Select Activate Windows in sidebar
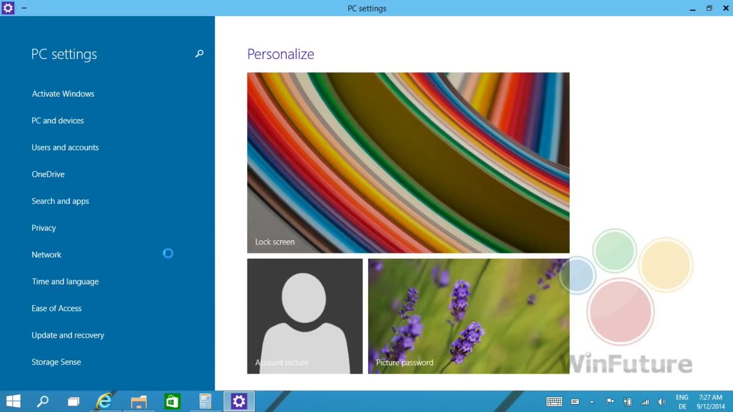 click(63, 94)
